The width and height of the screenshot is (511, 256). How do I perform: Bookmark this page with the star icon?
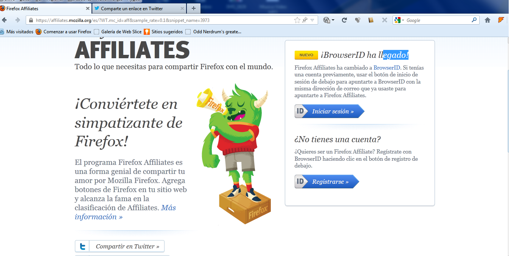(297, 20)
